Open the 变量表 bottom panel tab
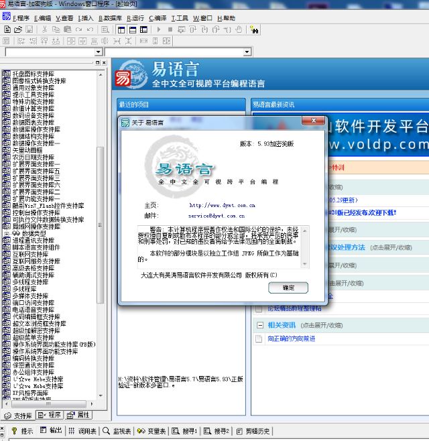429x441 pixels. coord(151,431)
